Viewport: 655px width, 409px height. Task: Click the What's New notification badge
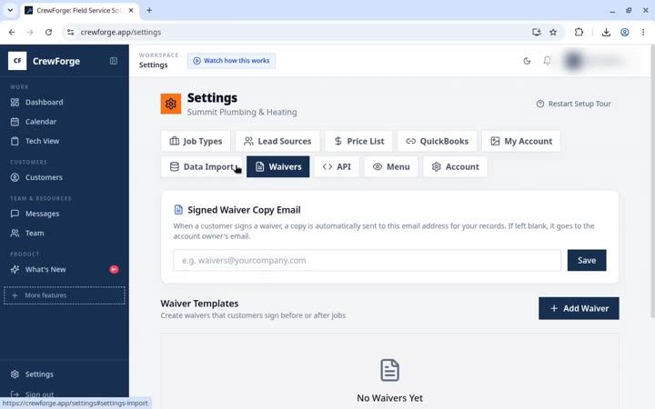tap(114, 269)
